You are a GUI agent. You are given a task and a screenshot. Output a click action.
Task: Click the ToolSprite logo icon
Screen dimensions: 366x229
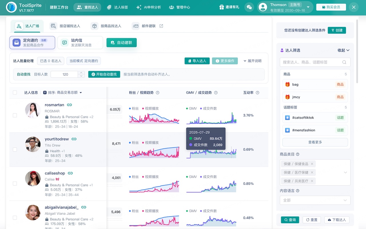11,7
